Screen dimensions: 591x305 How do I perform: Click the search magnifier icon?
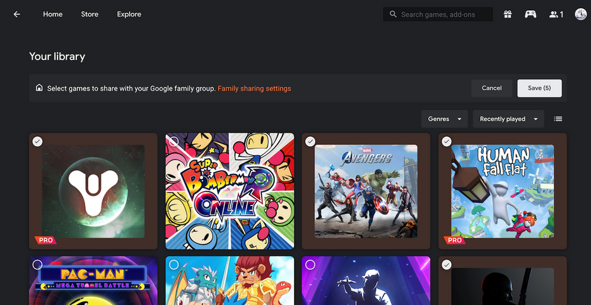[x=393, y=14]
